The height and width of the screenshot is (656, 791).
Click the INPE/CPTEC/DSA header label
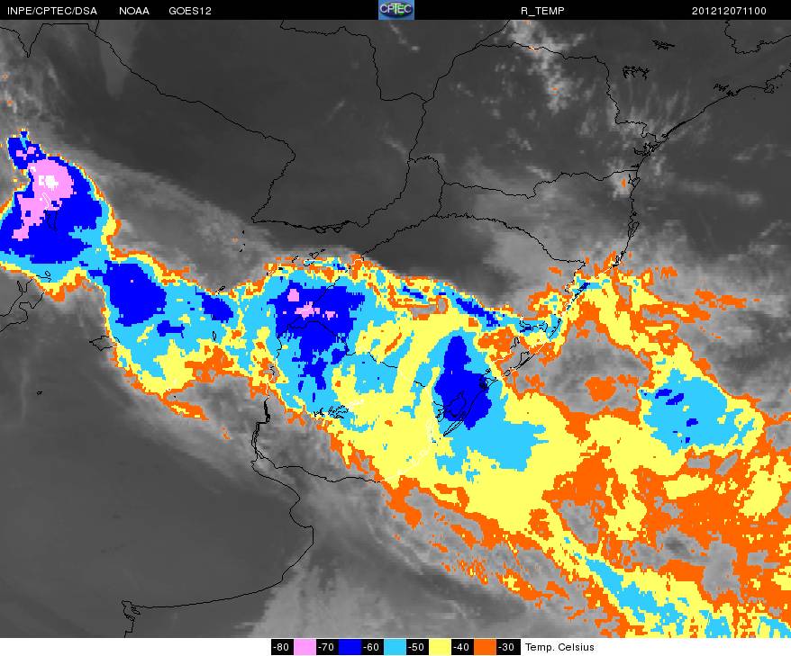click(x=52, y=11)
